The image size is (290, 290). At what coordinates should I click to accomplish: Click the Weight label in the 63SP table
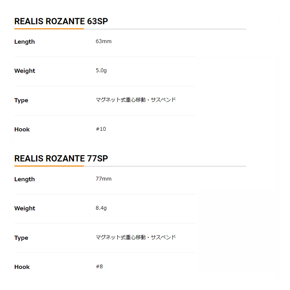[x=25, y=71]
